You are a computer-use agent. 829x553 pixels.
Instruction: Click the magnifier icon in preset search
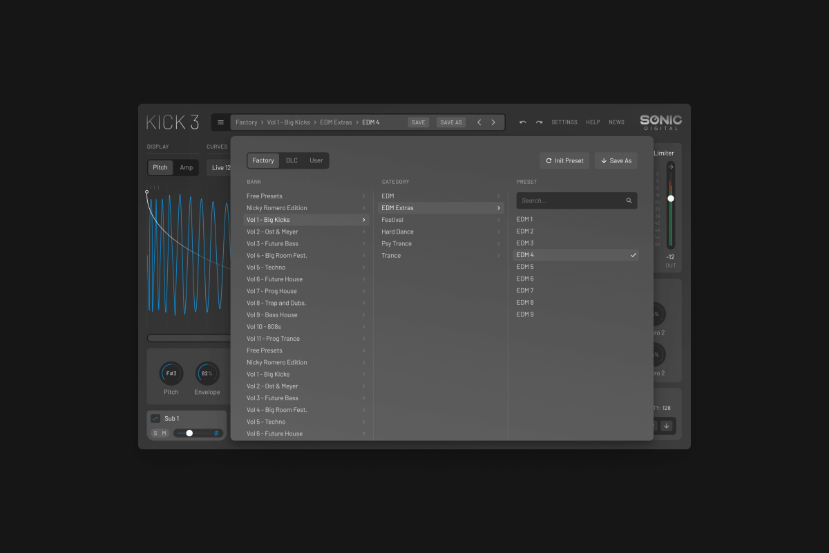tap(629, 200)
